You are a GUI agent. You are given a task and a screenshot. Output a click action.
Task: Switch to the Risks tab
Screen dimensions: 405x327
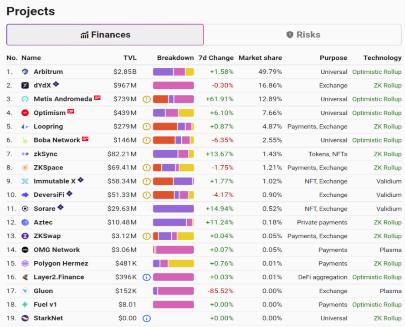pos(302,35)
